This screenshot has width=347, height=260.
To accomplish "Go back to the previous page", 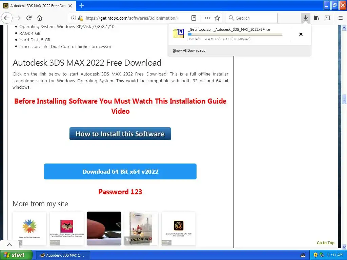I will pos(7,18).
